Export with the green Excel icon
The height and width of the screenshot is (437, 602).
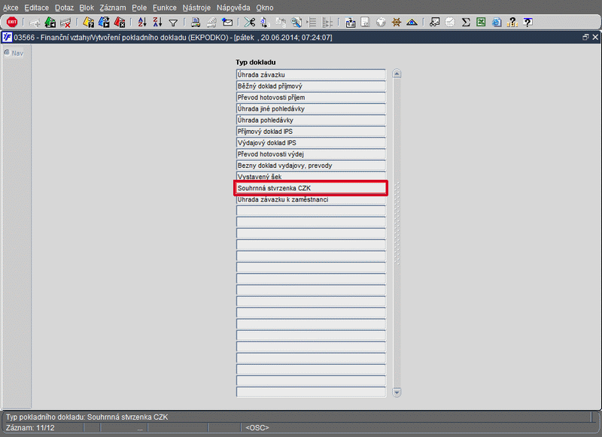[x=481, y=23]
